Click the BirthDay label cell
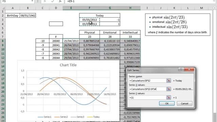Image resolution: width=217 pixels, height=122 pixels. 13,16
